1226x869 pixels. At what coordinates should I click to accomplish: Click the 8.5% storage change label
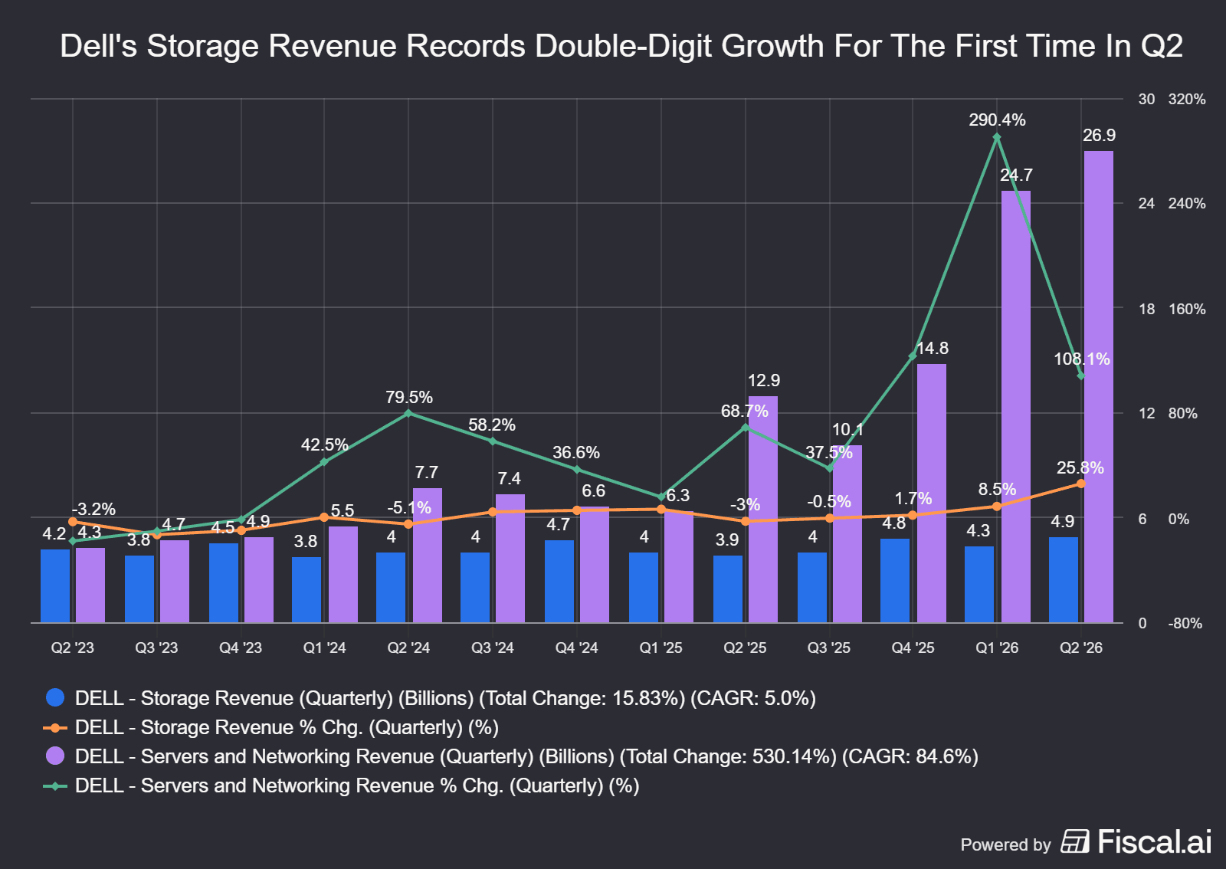pos(997,489)
